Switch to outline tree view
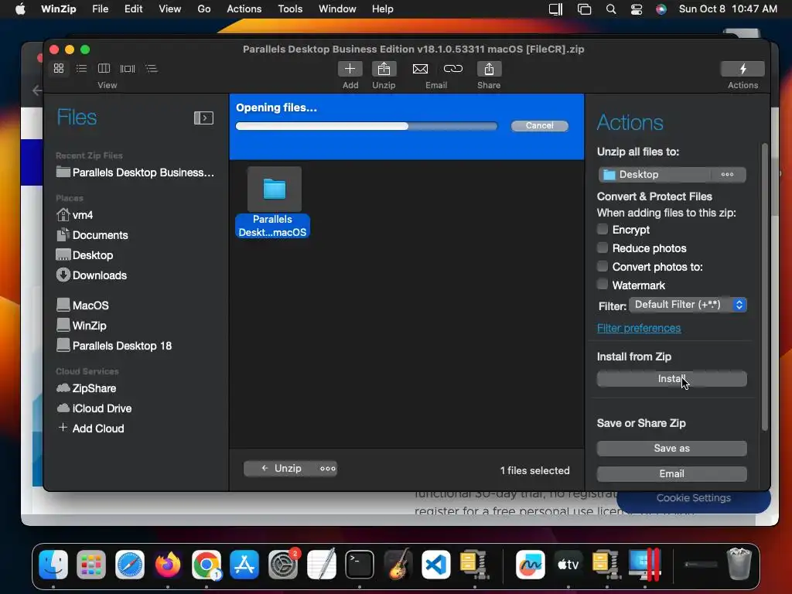 [x=151, y=68]
